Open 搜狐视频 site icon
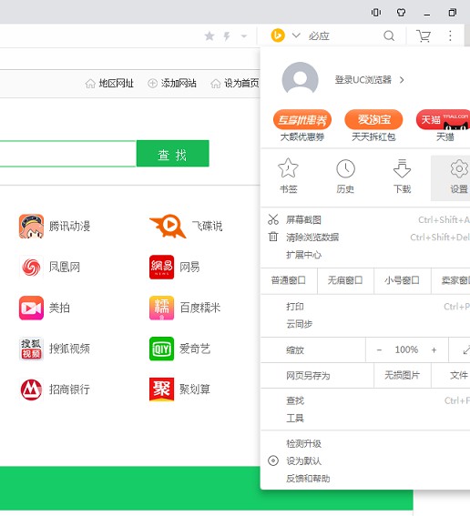 tap(31, 349)
